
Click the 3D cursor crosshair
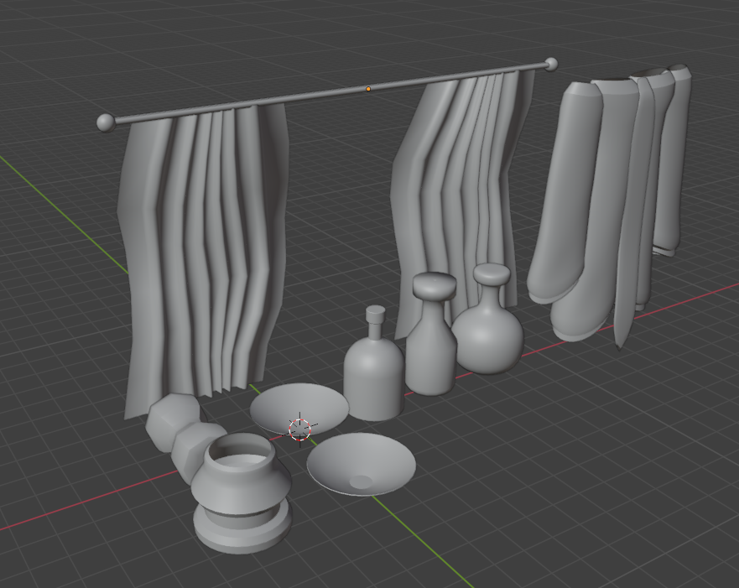click(299, 429)
